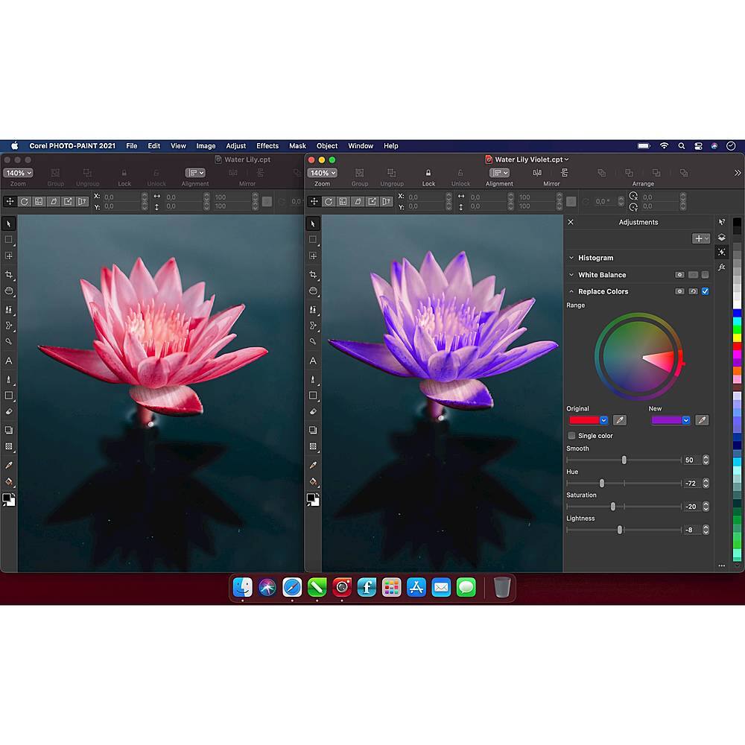Expand the Histogram section
The height and width of the screenshot is (745, 745).
coord(571,258)
